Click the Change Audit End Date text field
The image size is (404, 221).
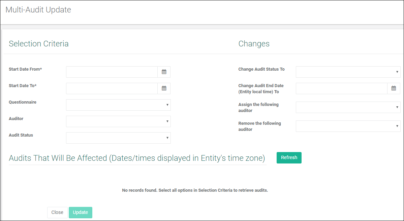tap(340, 88)
